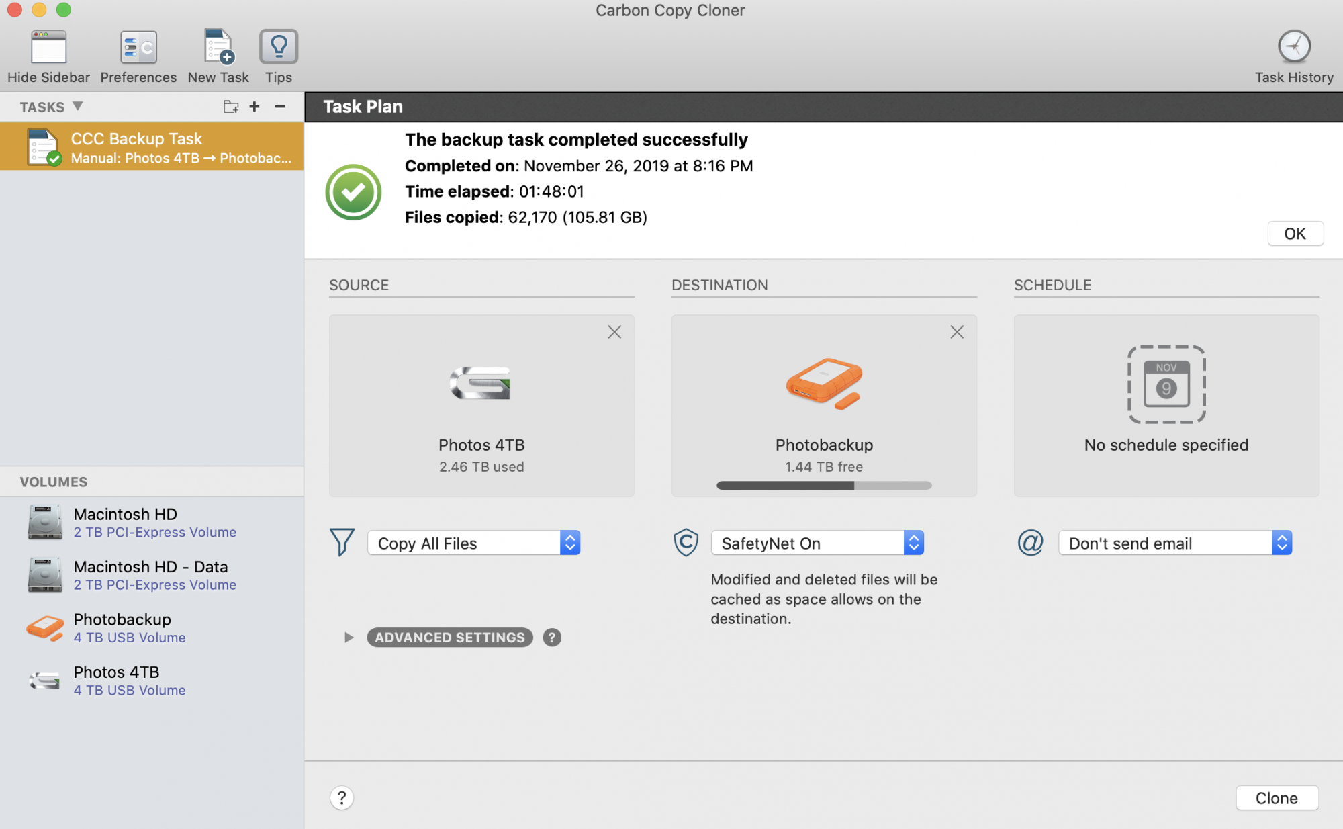Expand the TASKS header triangle
1343x829 pixels.
point(78,106)
